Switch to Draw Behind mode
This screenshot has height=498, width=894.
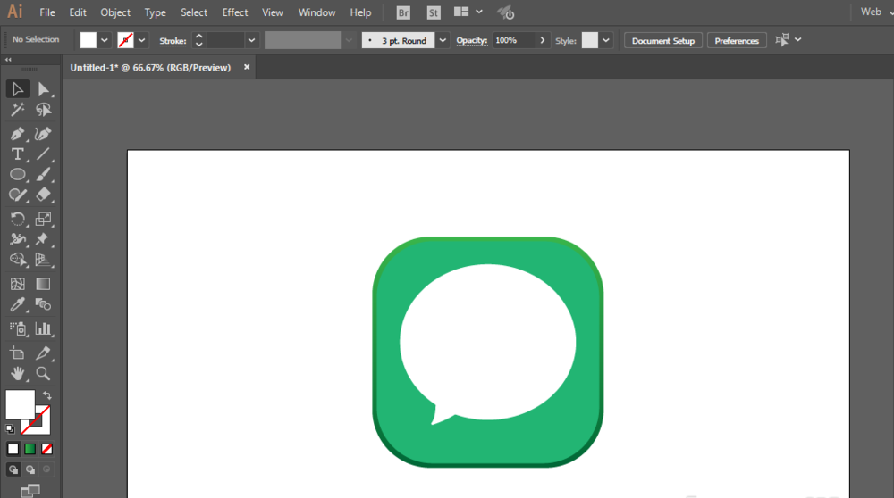(30, 469)
